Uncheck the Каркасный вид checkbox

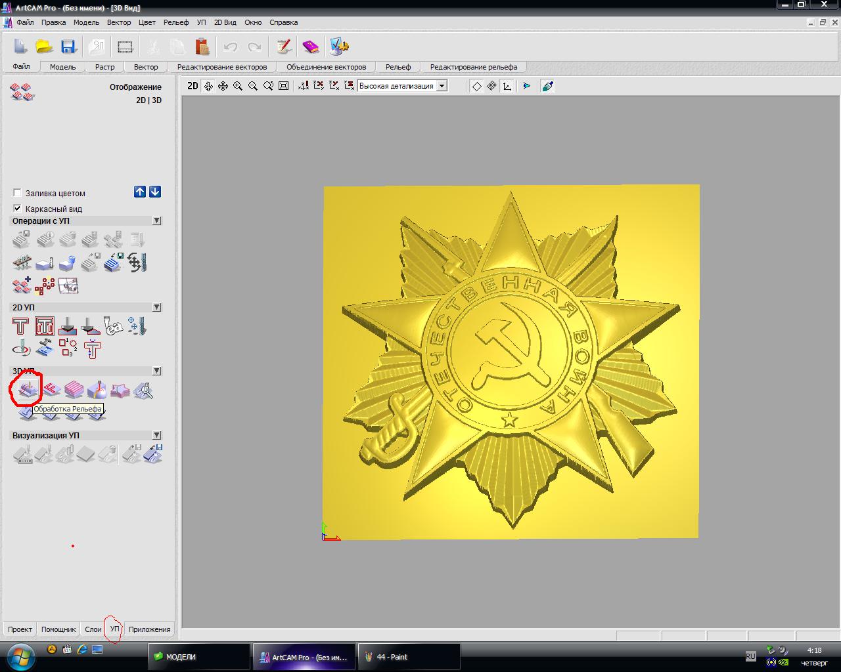click(18, 209)
